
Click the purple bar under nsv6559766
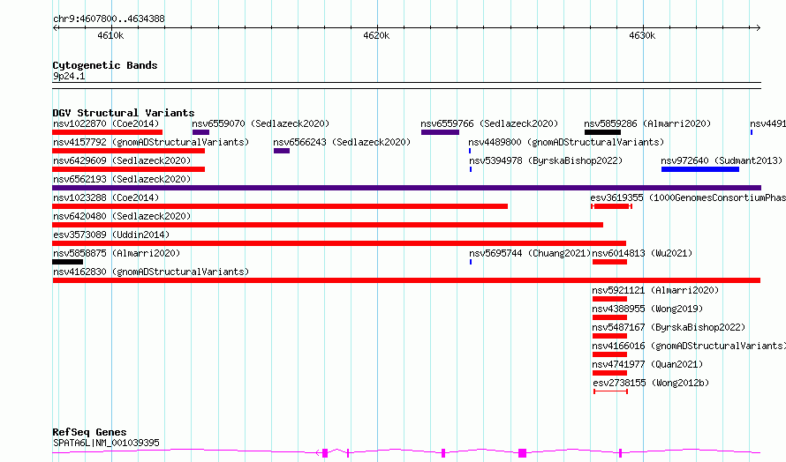click(440, 132)
